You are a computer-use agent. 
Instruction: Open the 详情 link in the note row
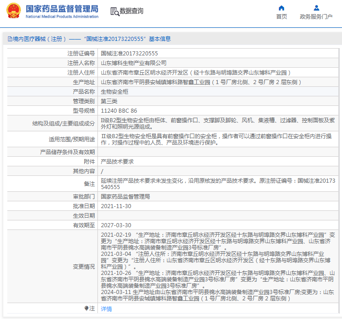tap(106, 309)
